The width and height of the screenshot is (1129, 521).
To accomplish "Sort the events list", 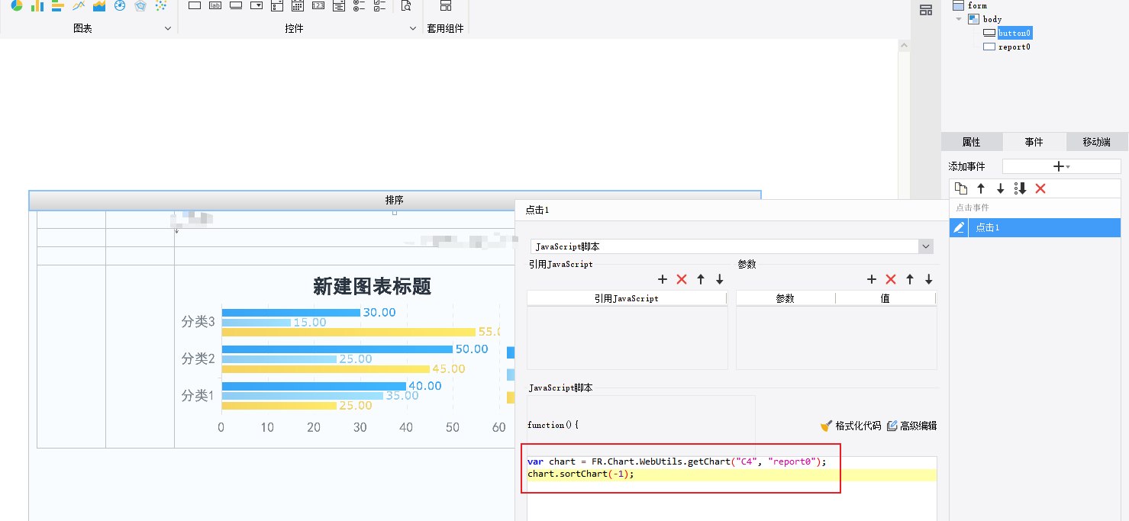I will [1021, 188].
